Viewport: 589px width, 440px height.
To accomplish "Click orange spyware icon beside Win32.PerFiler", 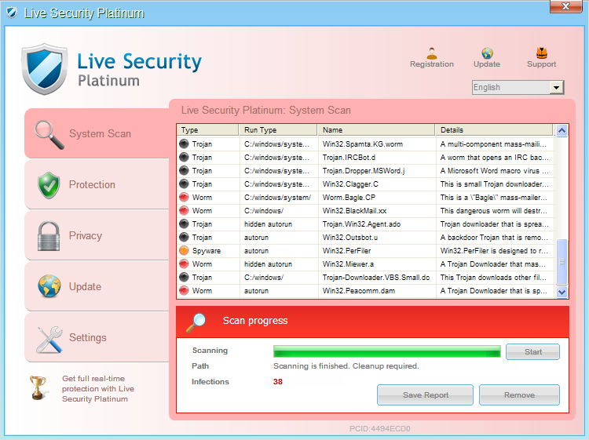I will click(184, 250).
